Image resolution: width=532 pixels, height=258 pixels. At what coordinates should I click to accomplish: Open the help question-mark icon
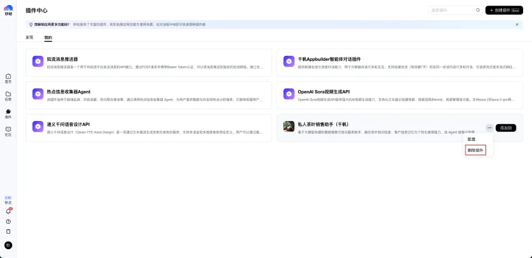8,222
